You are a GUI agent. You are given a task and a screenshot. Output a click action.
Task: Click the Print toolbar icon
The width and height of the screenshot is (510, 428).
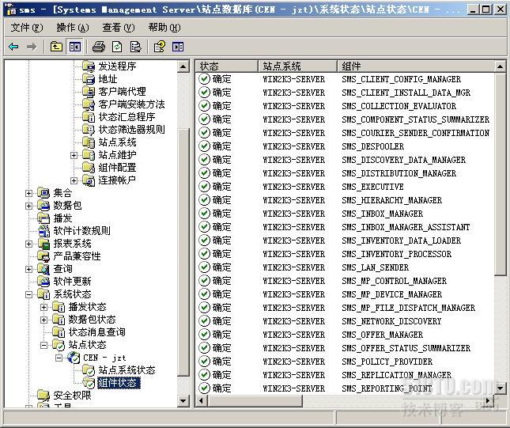click(99, 47)
